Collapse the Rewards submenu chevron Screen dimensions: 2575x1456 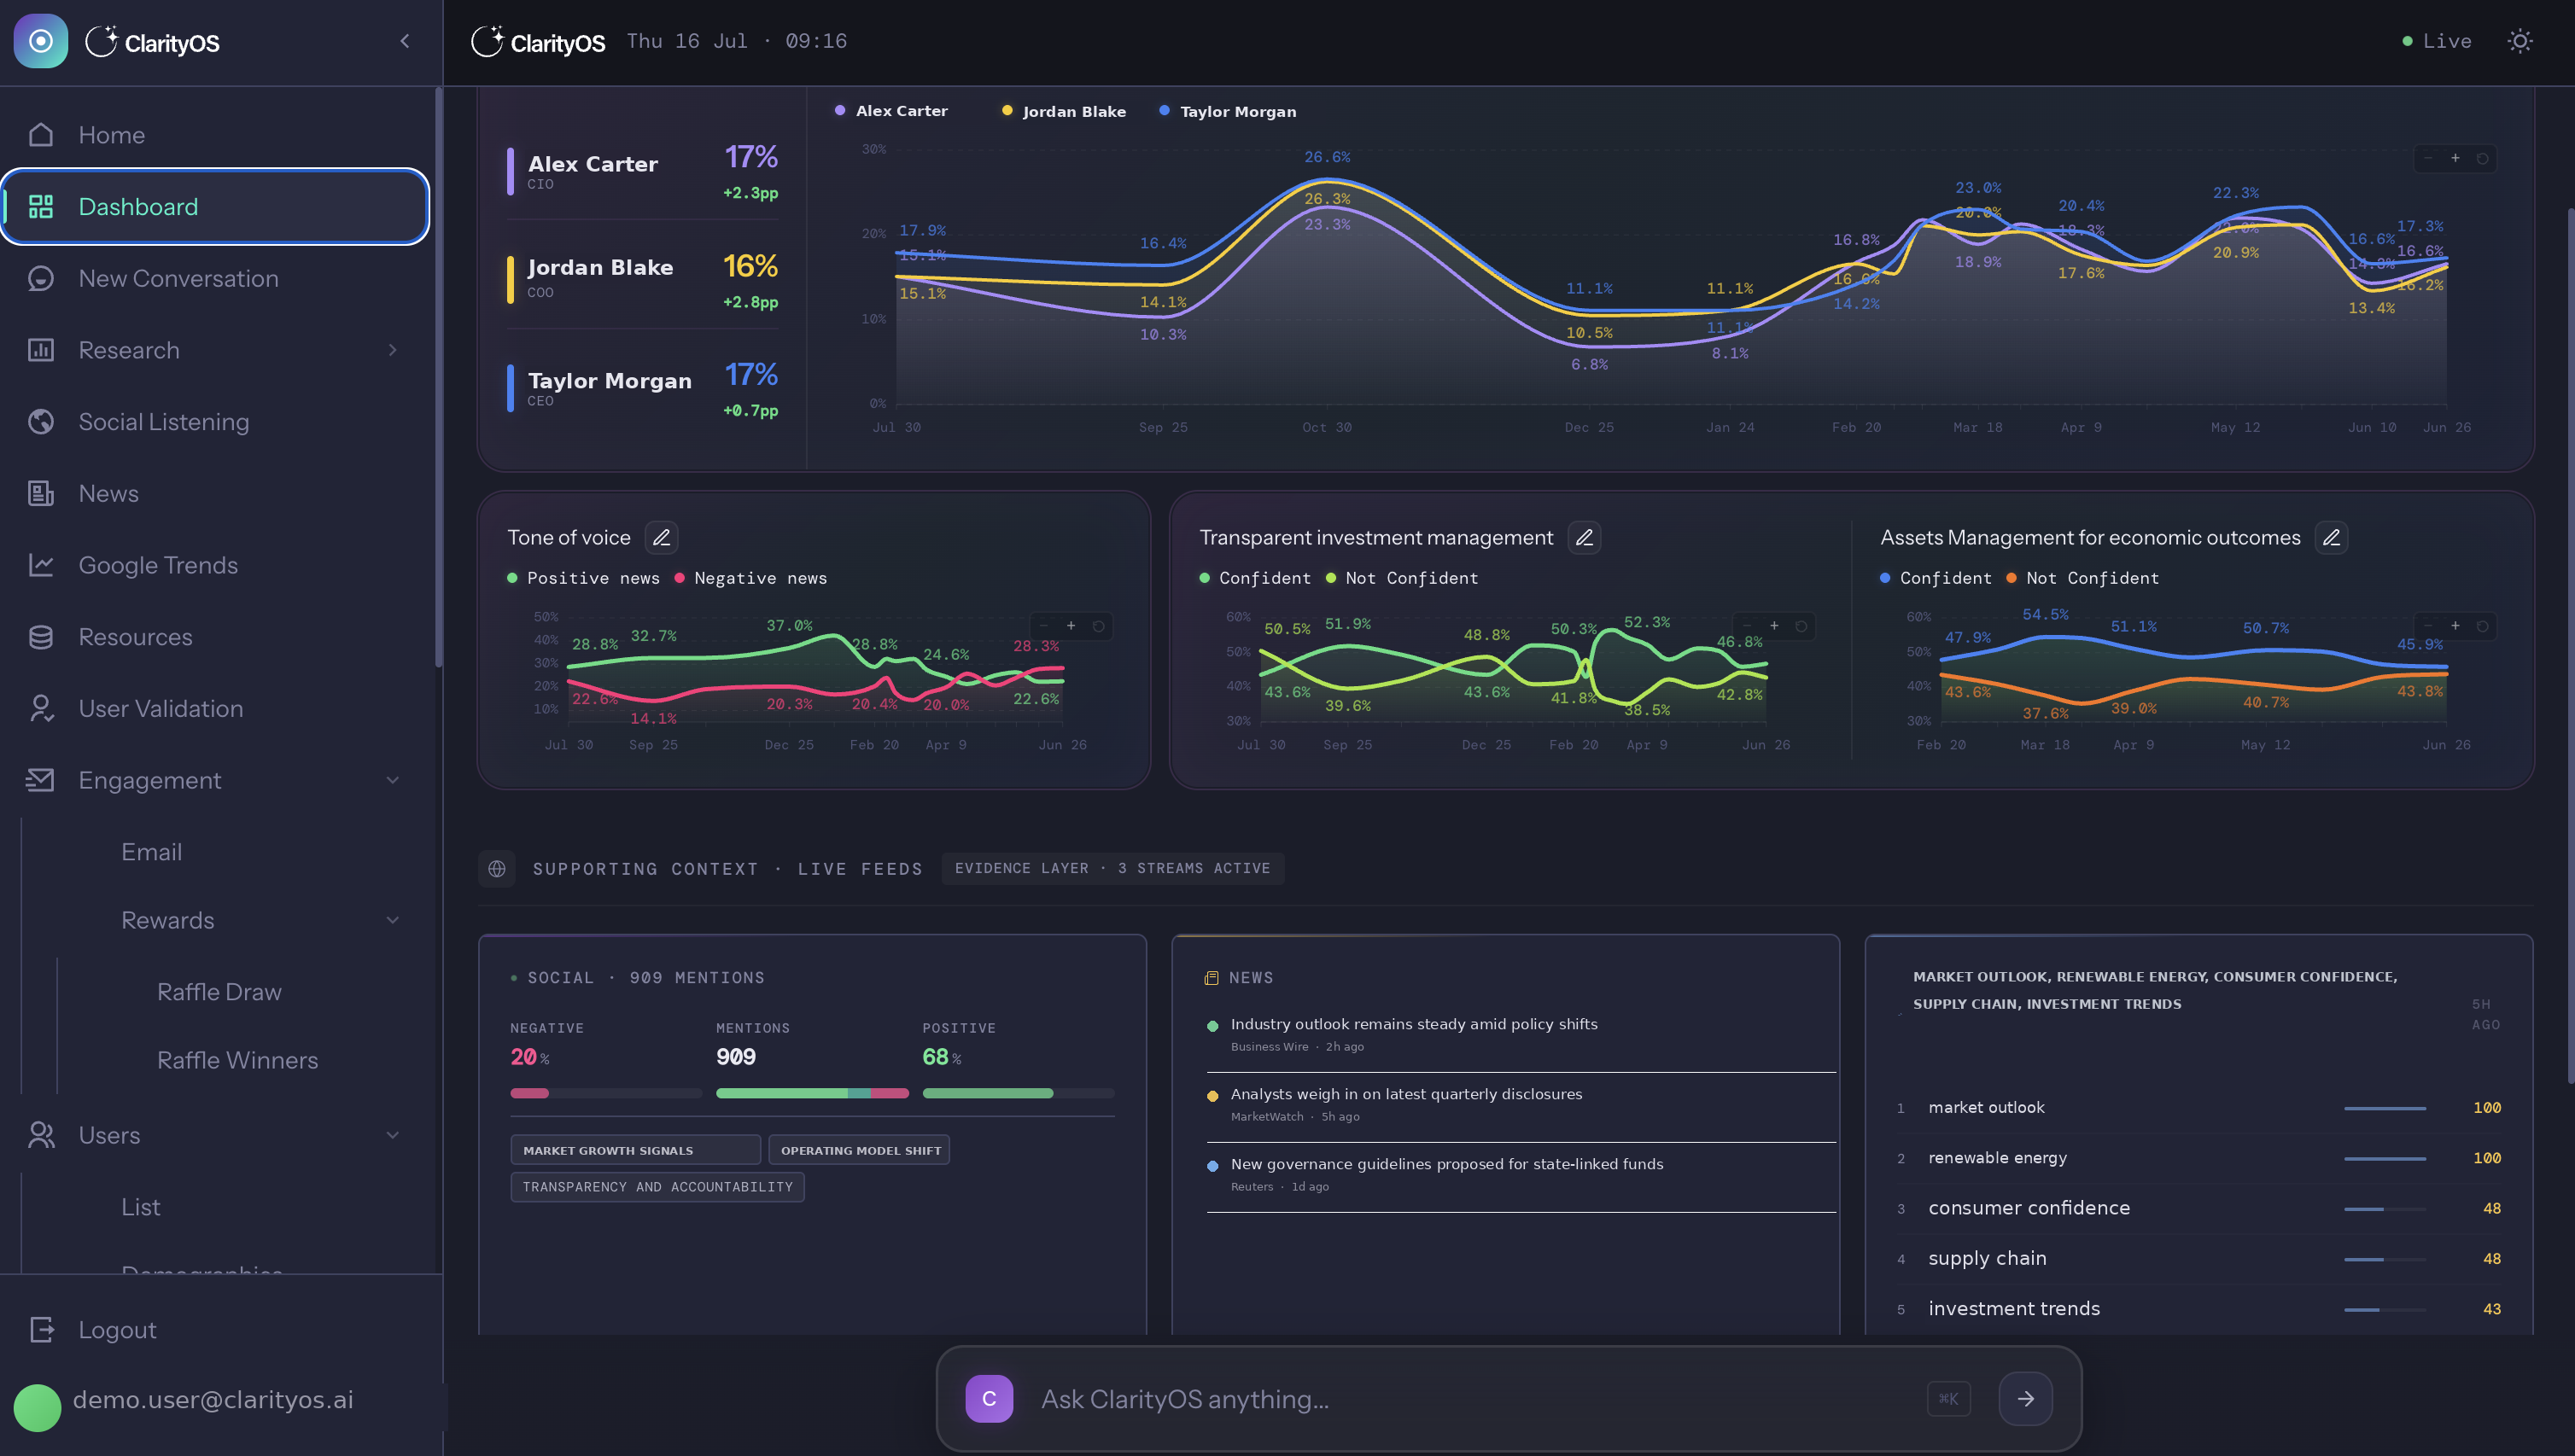pos(392,920)
